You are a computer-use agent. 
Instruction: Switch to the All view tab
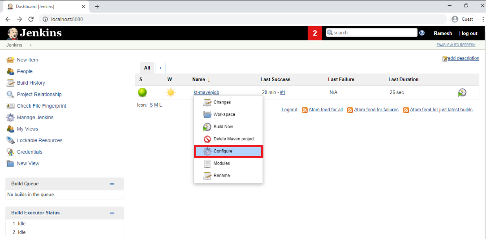tap(147, 68)
